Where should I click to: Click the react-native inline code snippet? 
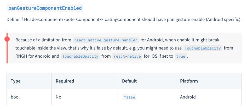coord(127,56)
